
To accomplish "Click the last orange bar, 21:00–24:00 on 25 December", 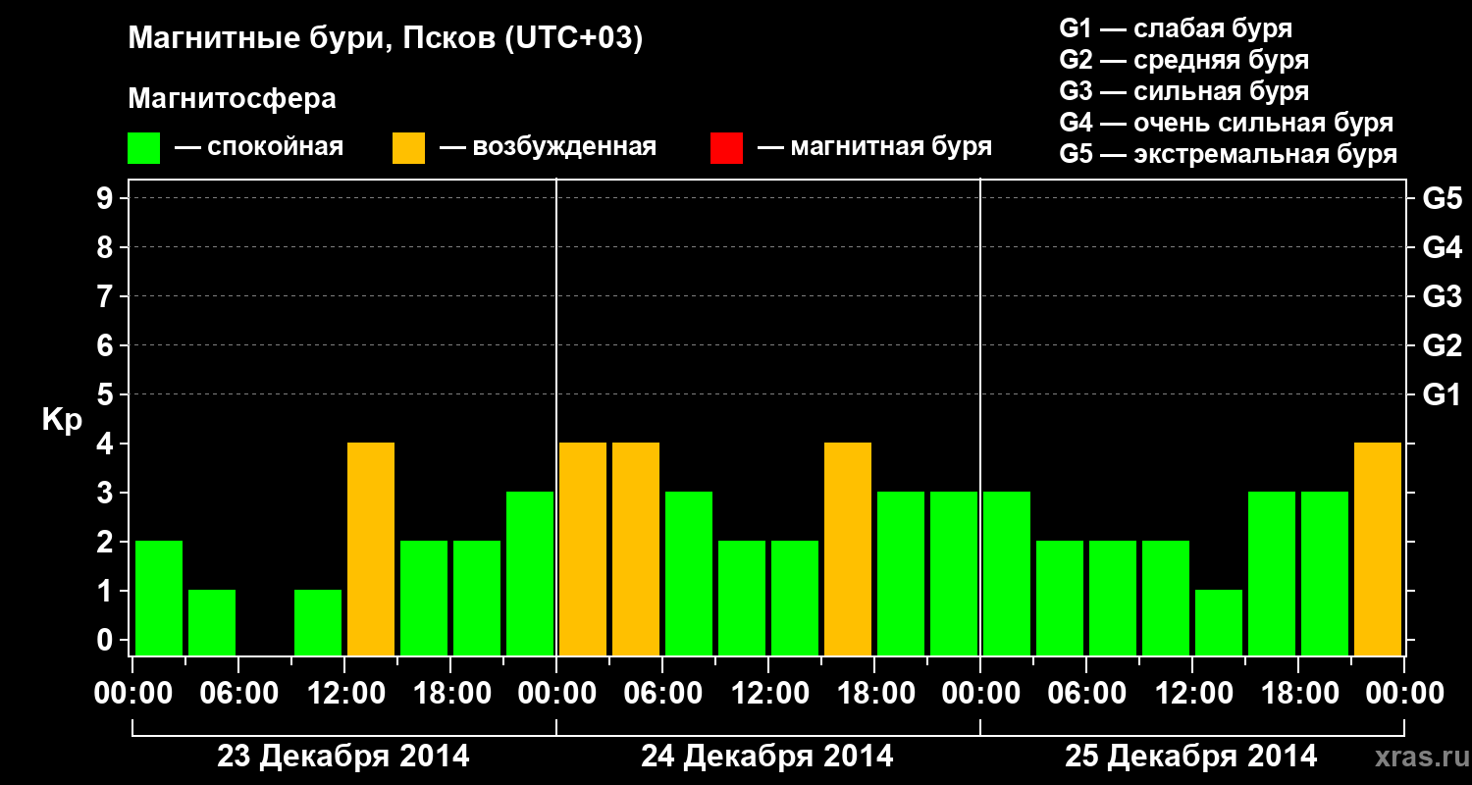I will coord(1378,549).
